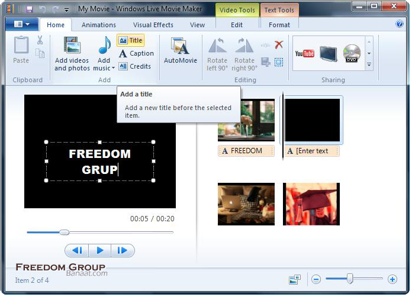Change thumbnail size icon in status bar
Viewport: 412px width, 297px height.
295,279
